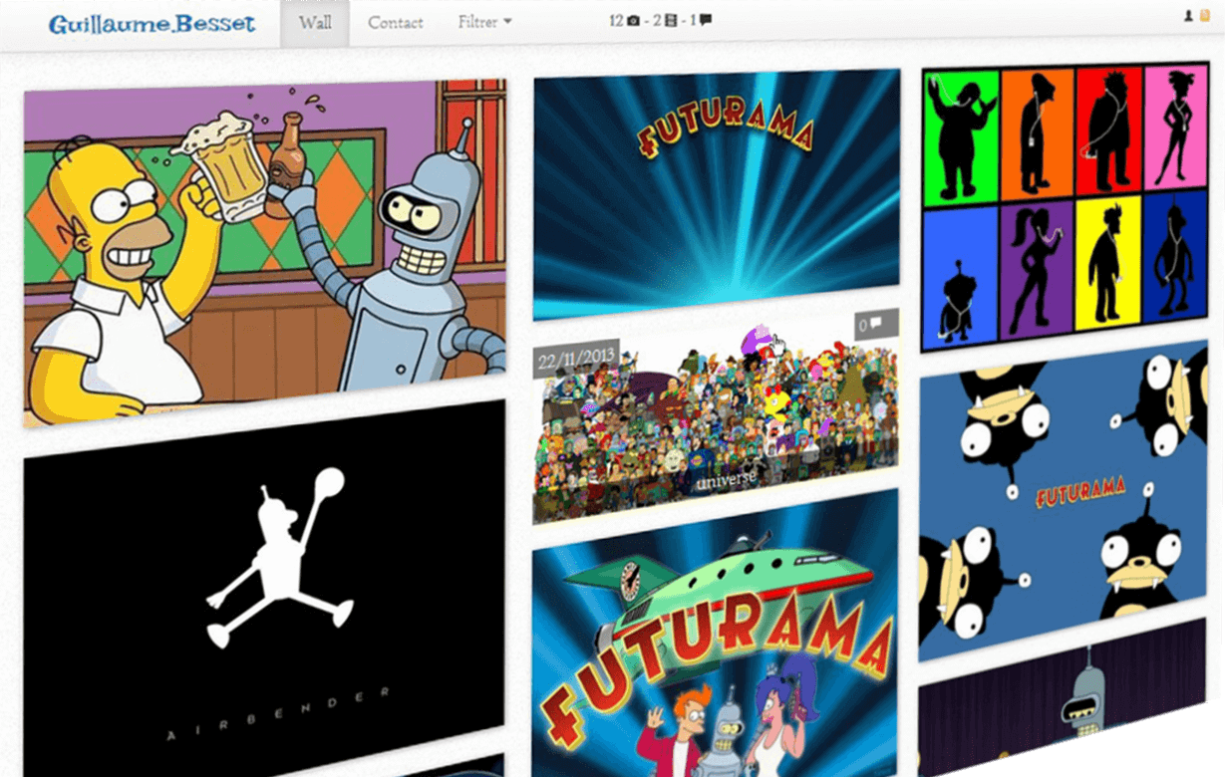This screenshot has height=777, width=1225.
Task: Open comments badge on universe image
Action: (876, 325)
